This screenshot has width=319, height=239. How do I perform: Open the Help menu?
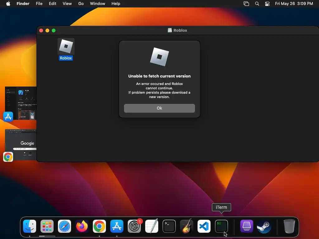point(116,4)
